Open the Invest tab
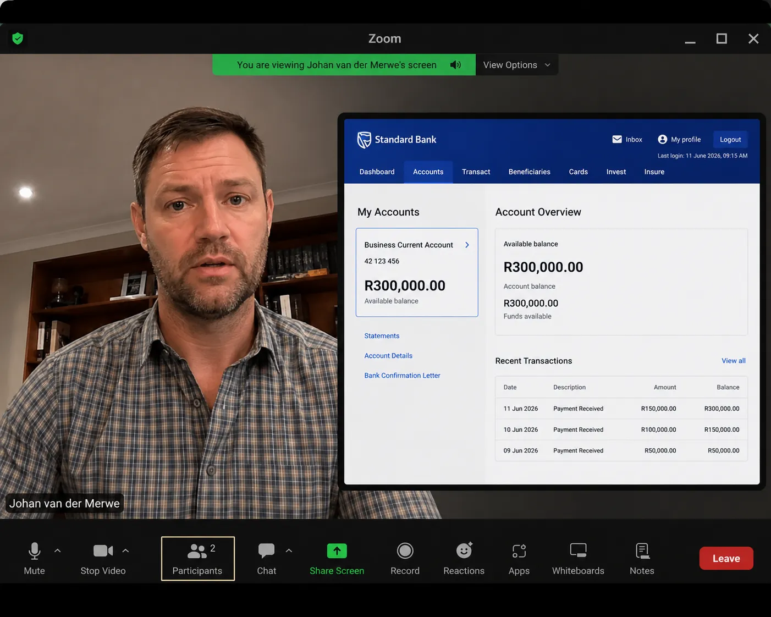The image size is (771, 617). 616,172
